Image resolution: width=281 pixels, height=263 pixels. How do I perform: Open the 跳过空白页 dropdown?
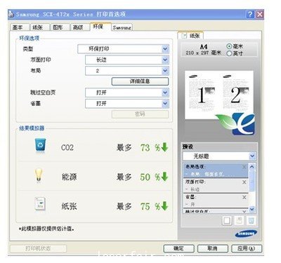[x=127, y=93]
